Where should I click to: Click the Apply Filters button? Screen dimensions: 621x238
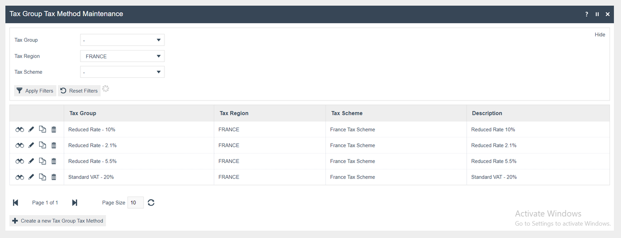coord(35,91)
